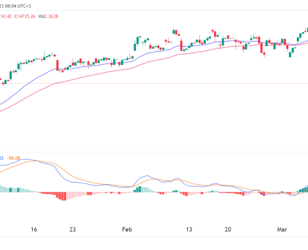308x250 pixels.
Task: Click the 13 date label on time axis
Action: [x=189, y=229]
